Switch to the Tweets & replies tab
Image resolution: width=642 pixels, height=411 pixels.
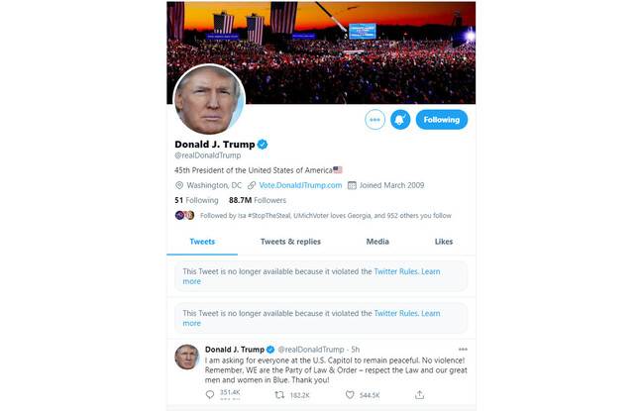[x=290, y=242]
